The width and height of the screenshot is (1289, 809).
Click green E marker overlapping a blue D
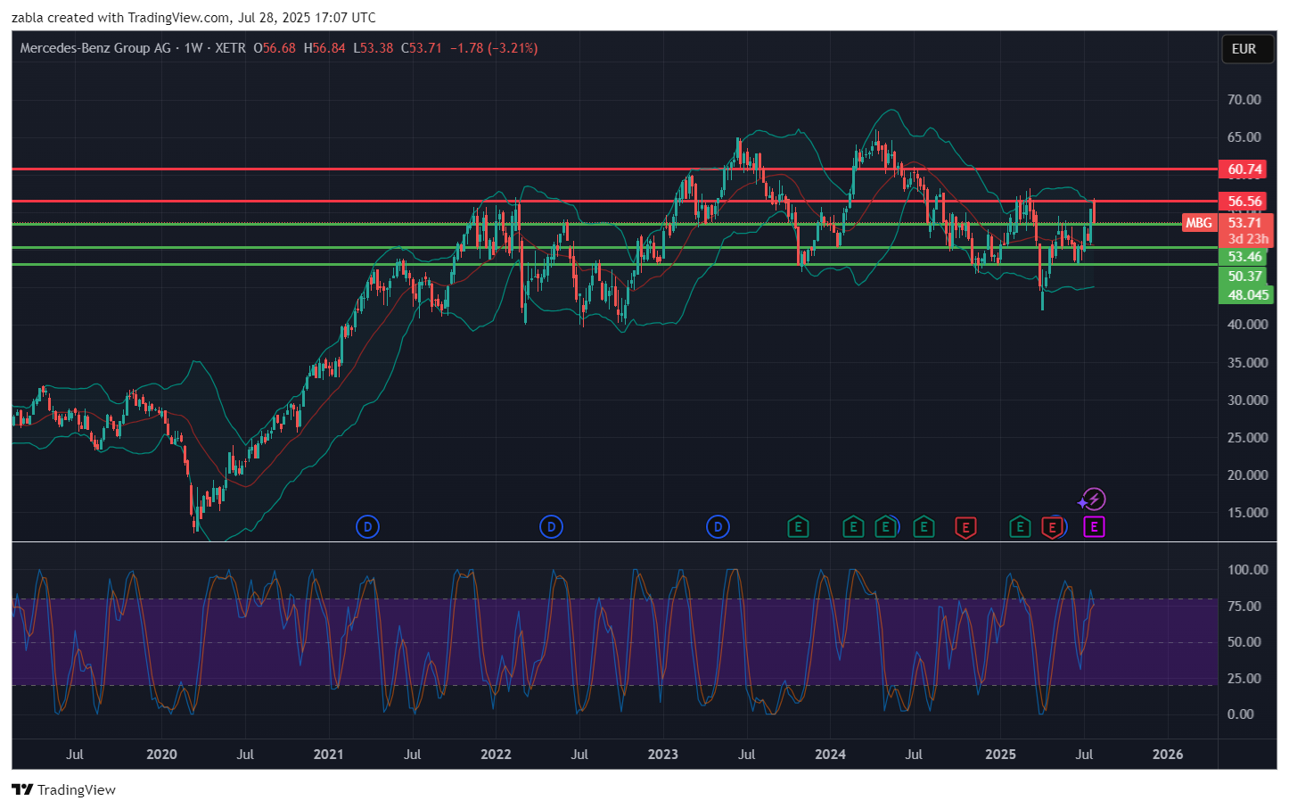(885, 527)
